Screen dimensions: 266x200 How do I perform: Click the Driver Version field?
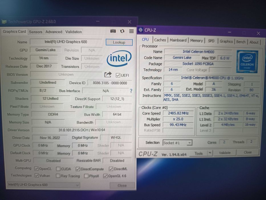click(x=82, y=130)
